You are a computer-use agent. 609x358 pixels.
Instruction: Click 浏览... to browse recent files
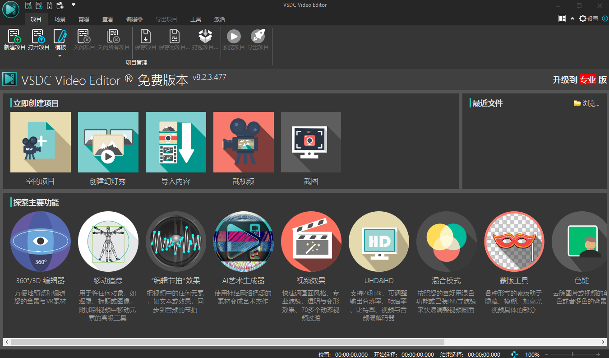pos(586,103)
